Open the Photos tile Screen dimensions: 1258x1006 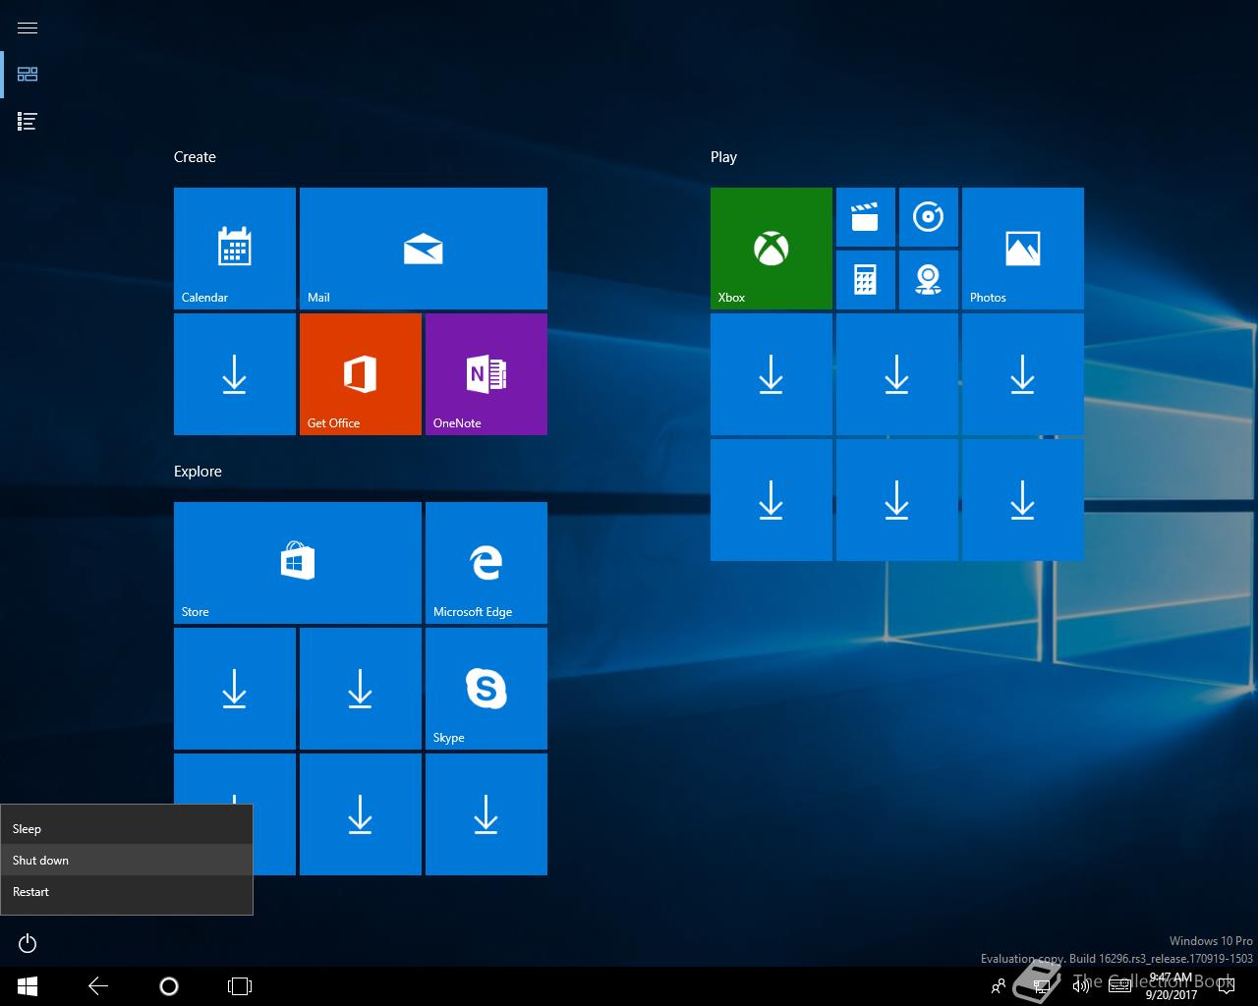click(x=1023, y=249)
